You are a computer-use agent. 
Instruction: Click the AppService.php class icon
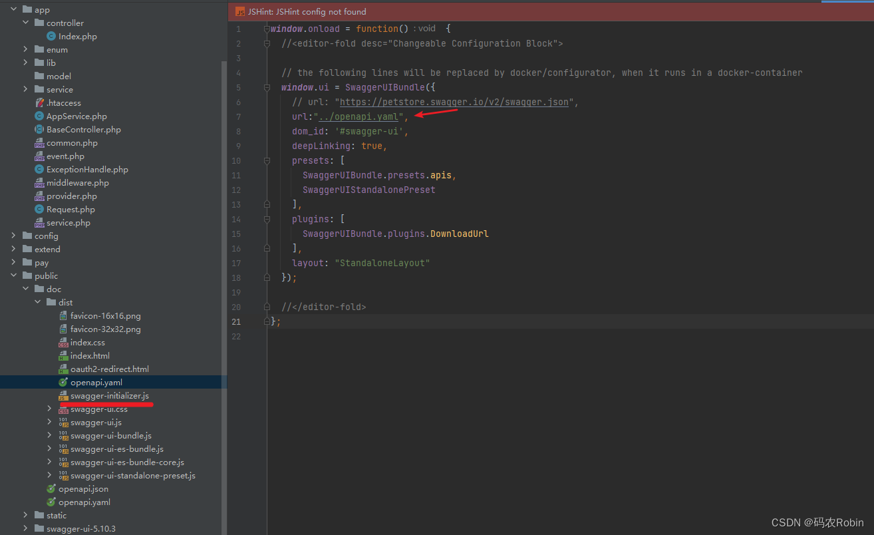(x=39, y=116)
